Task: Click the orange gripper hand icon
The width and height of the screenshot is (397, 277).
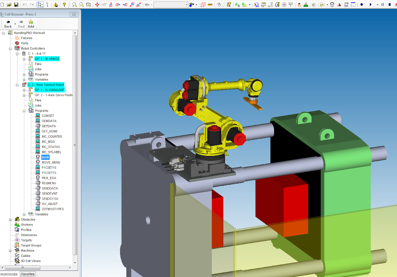Action: click(299, 5)
